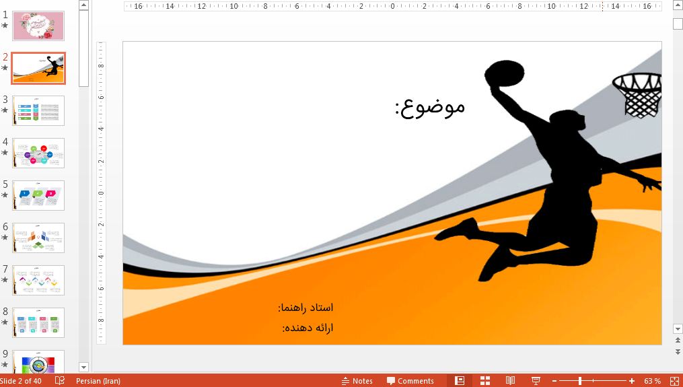The image size is (683, 387).
Task: Click the zoom out minus button
Action: click(553, 381)
